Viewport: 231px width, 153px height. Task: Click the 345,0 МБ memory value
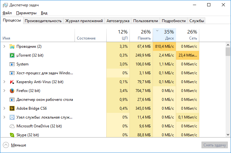point(141,108)
